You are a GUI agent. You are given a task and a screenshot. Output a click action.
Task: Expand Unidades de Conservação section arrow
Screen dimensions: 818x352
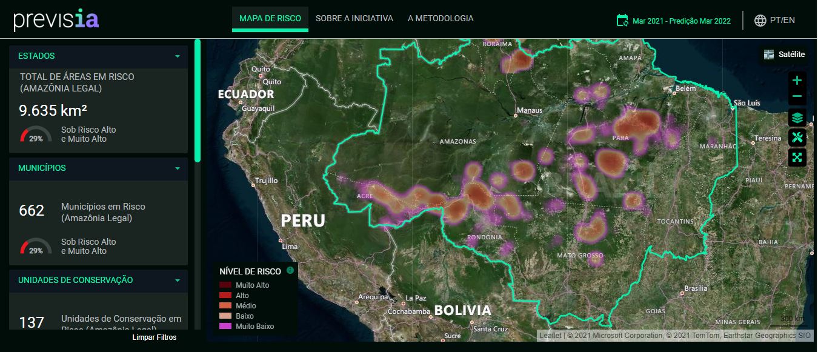point(178,281)
